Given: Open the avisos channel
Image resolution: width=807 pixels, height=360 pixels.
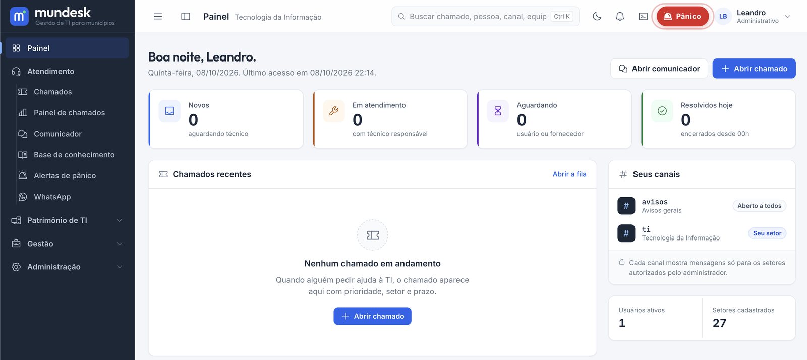Looking at the screenshot, I should coord(702,206).
